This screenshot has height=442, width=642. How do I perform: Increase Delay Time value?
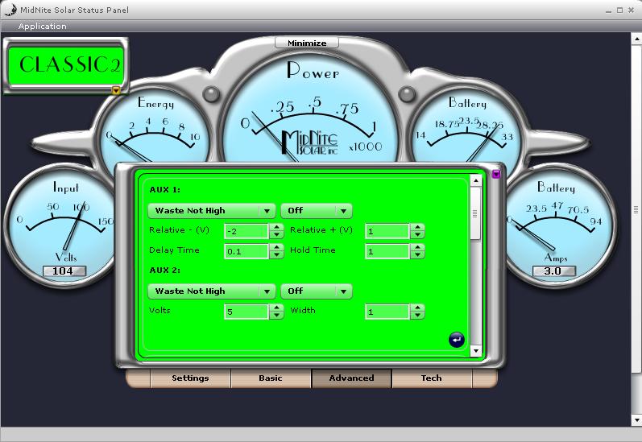tap(277, 247)
